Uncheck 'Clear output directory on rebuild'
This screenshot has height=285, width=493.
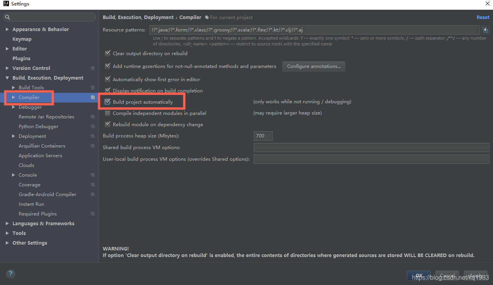[x=108, y=53]
